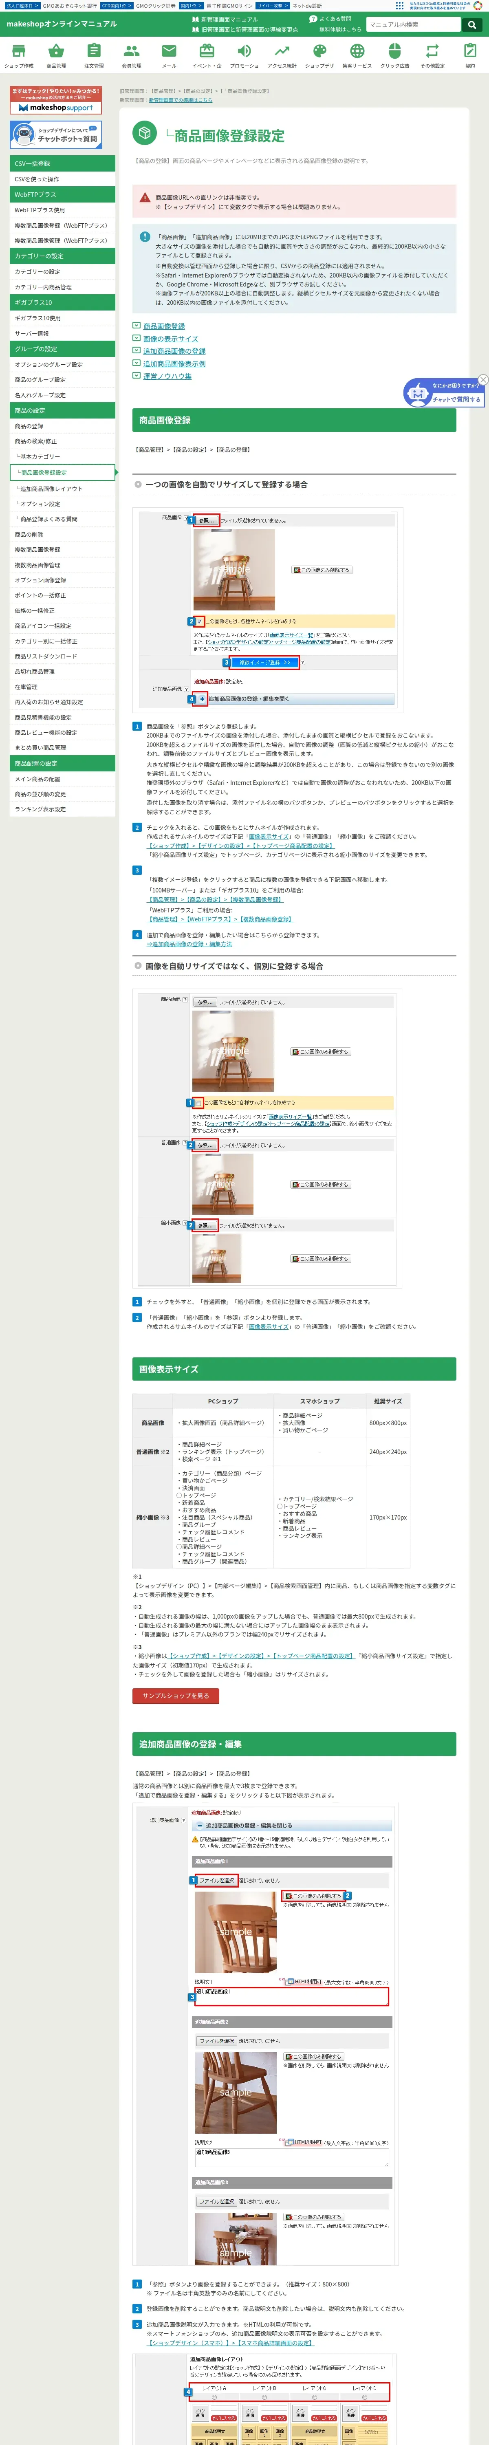
Task: Select 商品レビュー機能の設定 in sidebar
Action: pyautogui.click(x=63, y=733)
